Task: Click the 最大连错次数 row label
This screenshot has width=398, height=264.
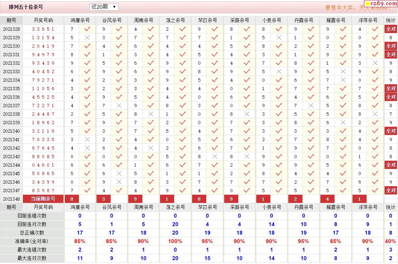Action: (x=32, y=250)
